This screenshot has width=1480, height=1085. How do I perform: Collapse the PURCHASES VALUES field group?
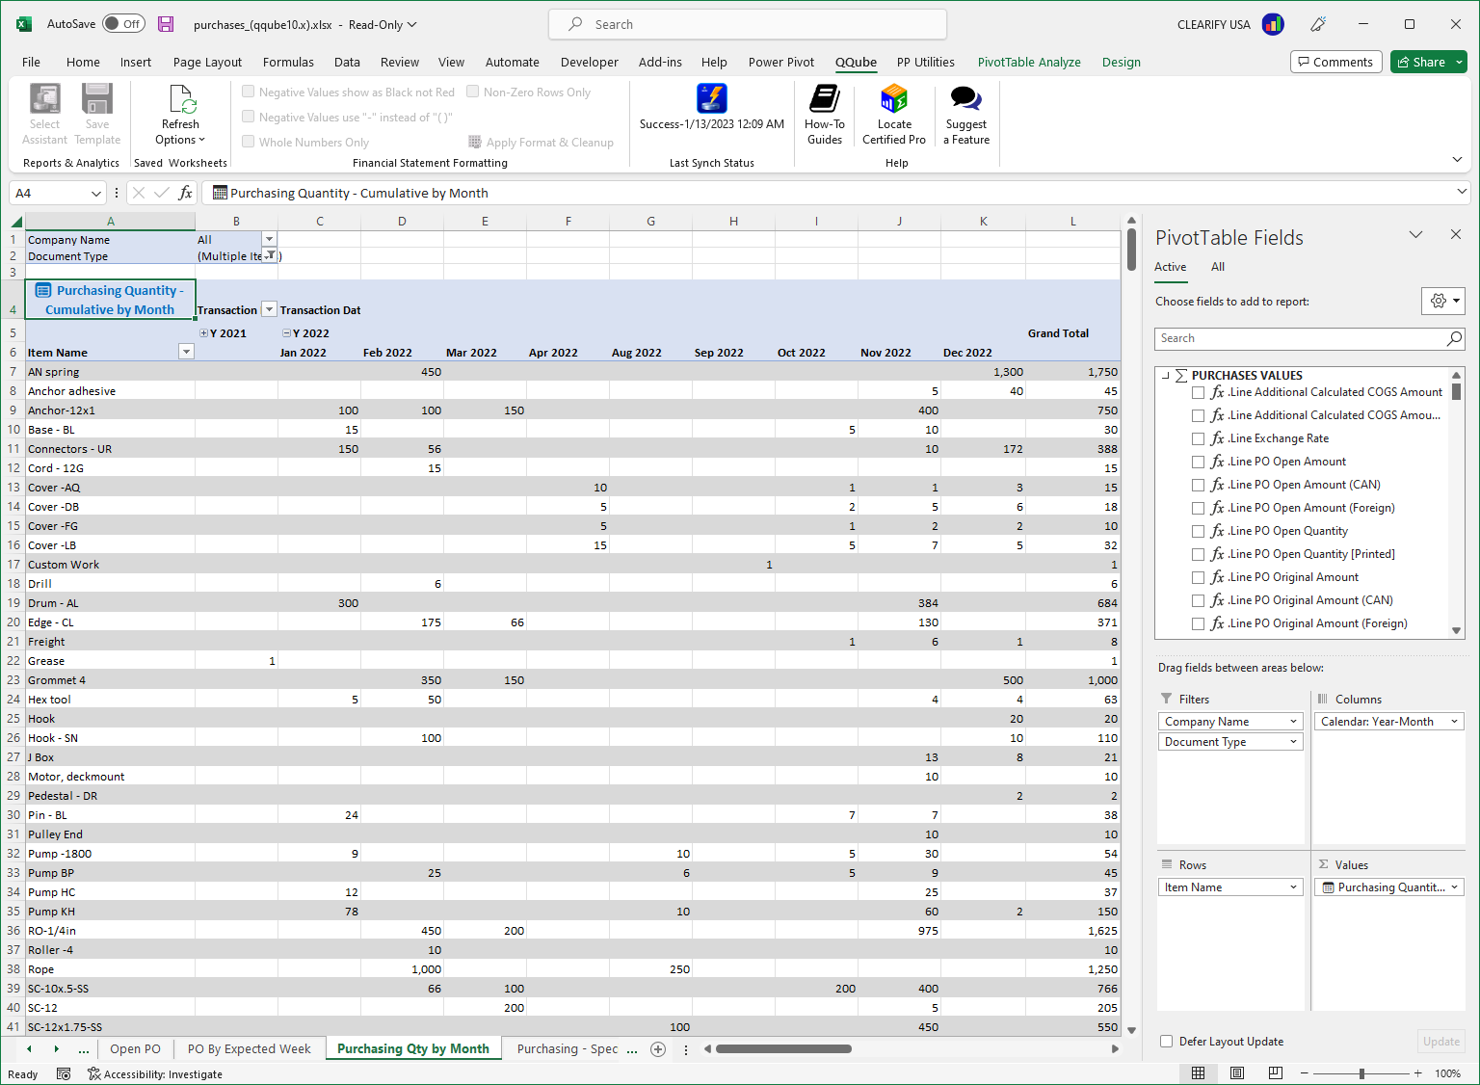coord(1166,375)
